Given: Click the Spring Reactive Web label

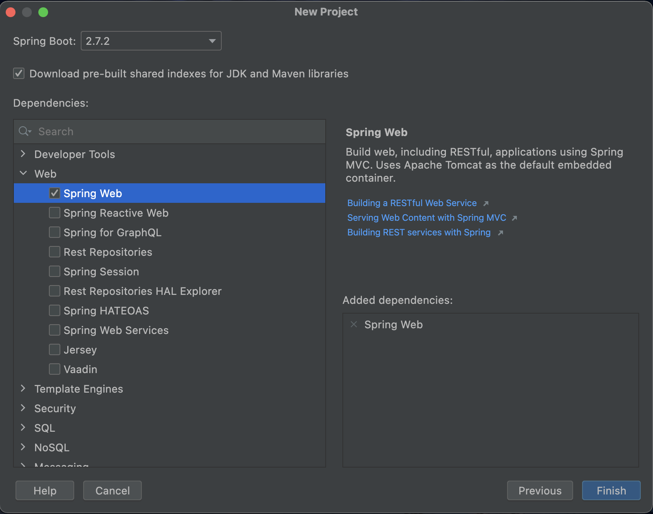Looking at the screenshot, I should pyautogui.click(x=116, y=213).
